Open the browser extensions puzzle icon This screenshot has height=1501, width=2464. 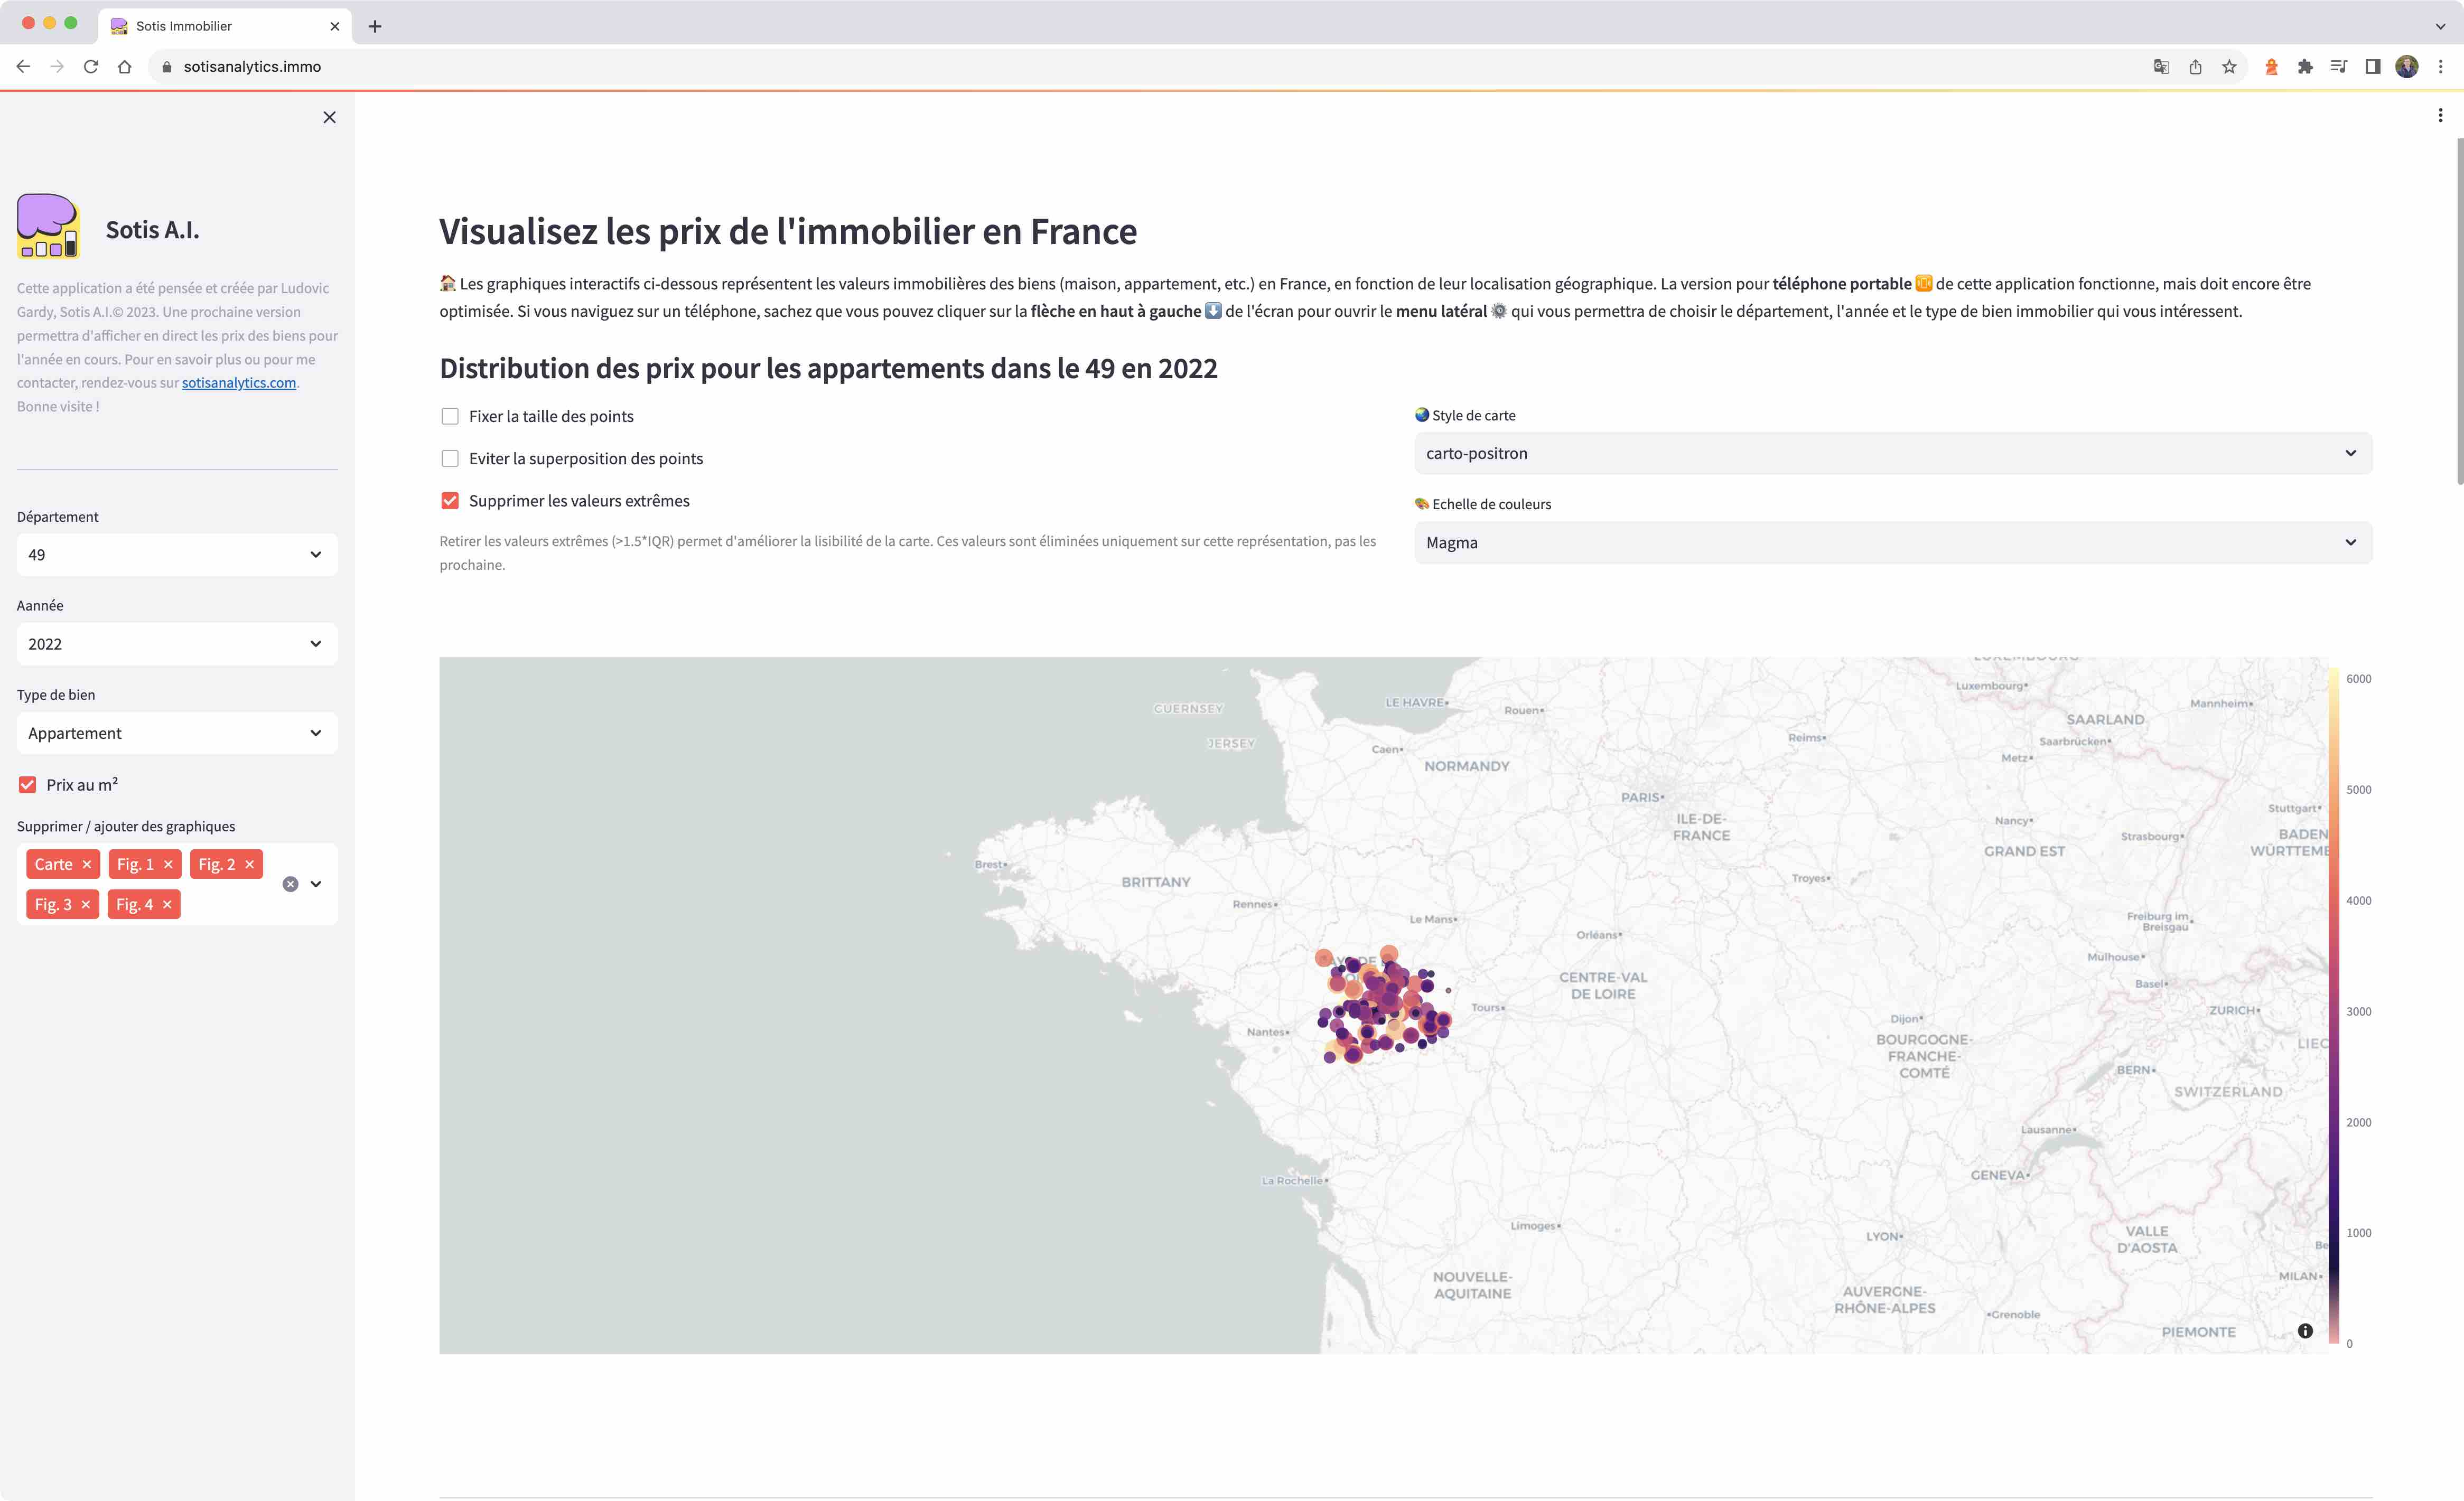coord(2304,66)
